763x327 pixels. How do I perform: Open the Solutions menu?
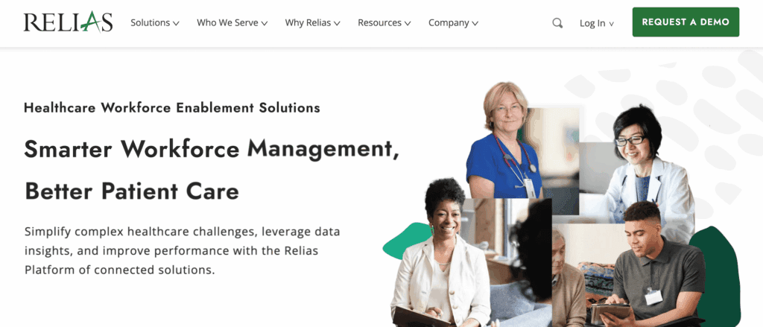(x=155, y=23)
